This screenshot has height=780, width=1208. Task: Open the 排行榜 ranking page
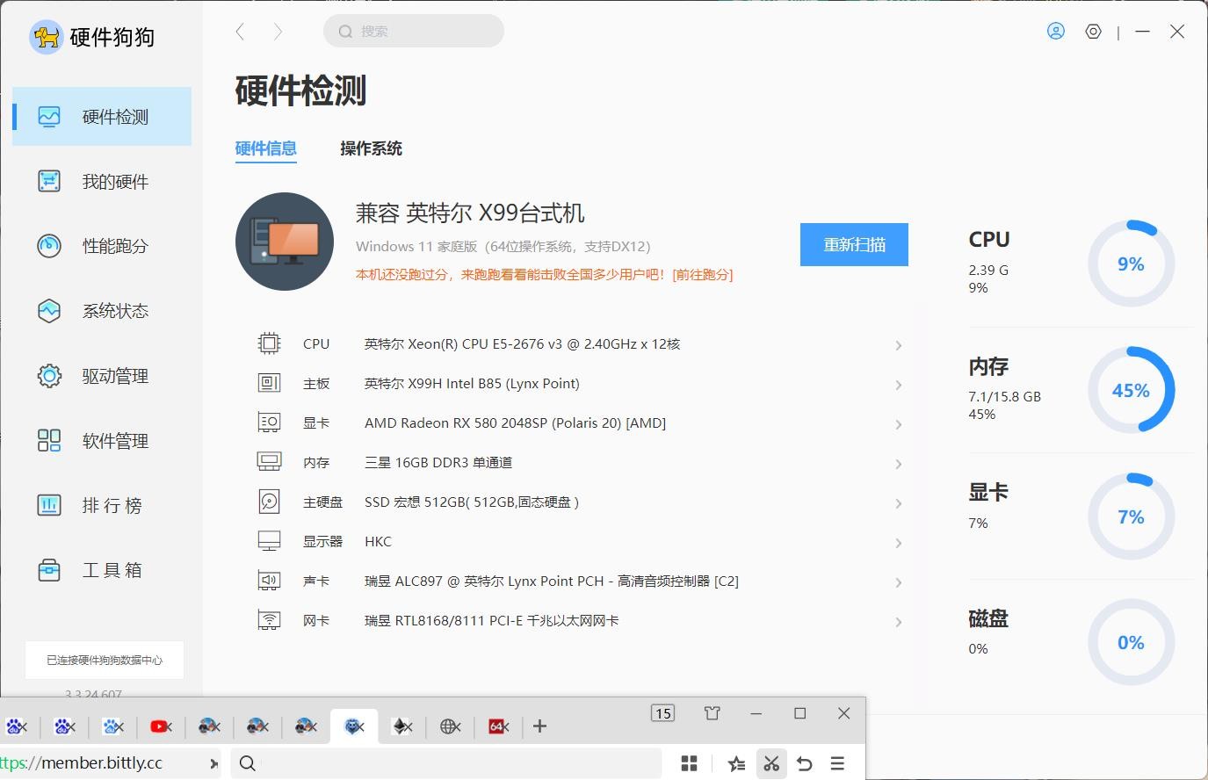[x=112, y=506]
